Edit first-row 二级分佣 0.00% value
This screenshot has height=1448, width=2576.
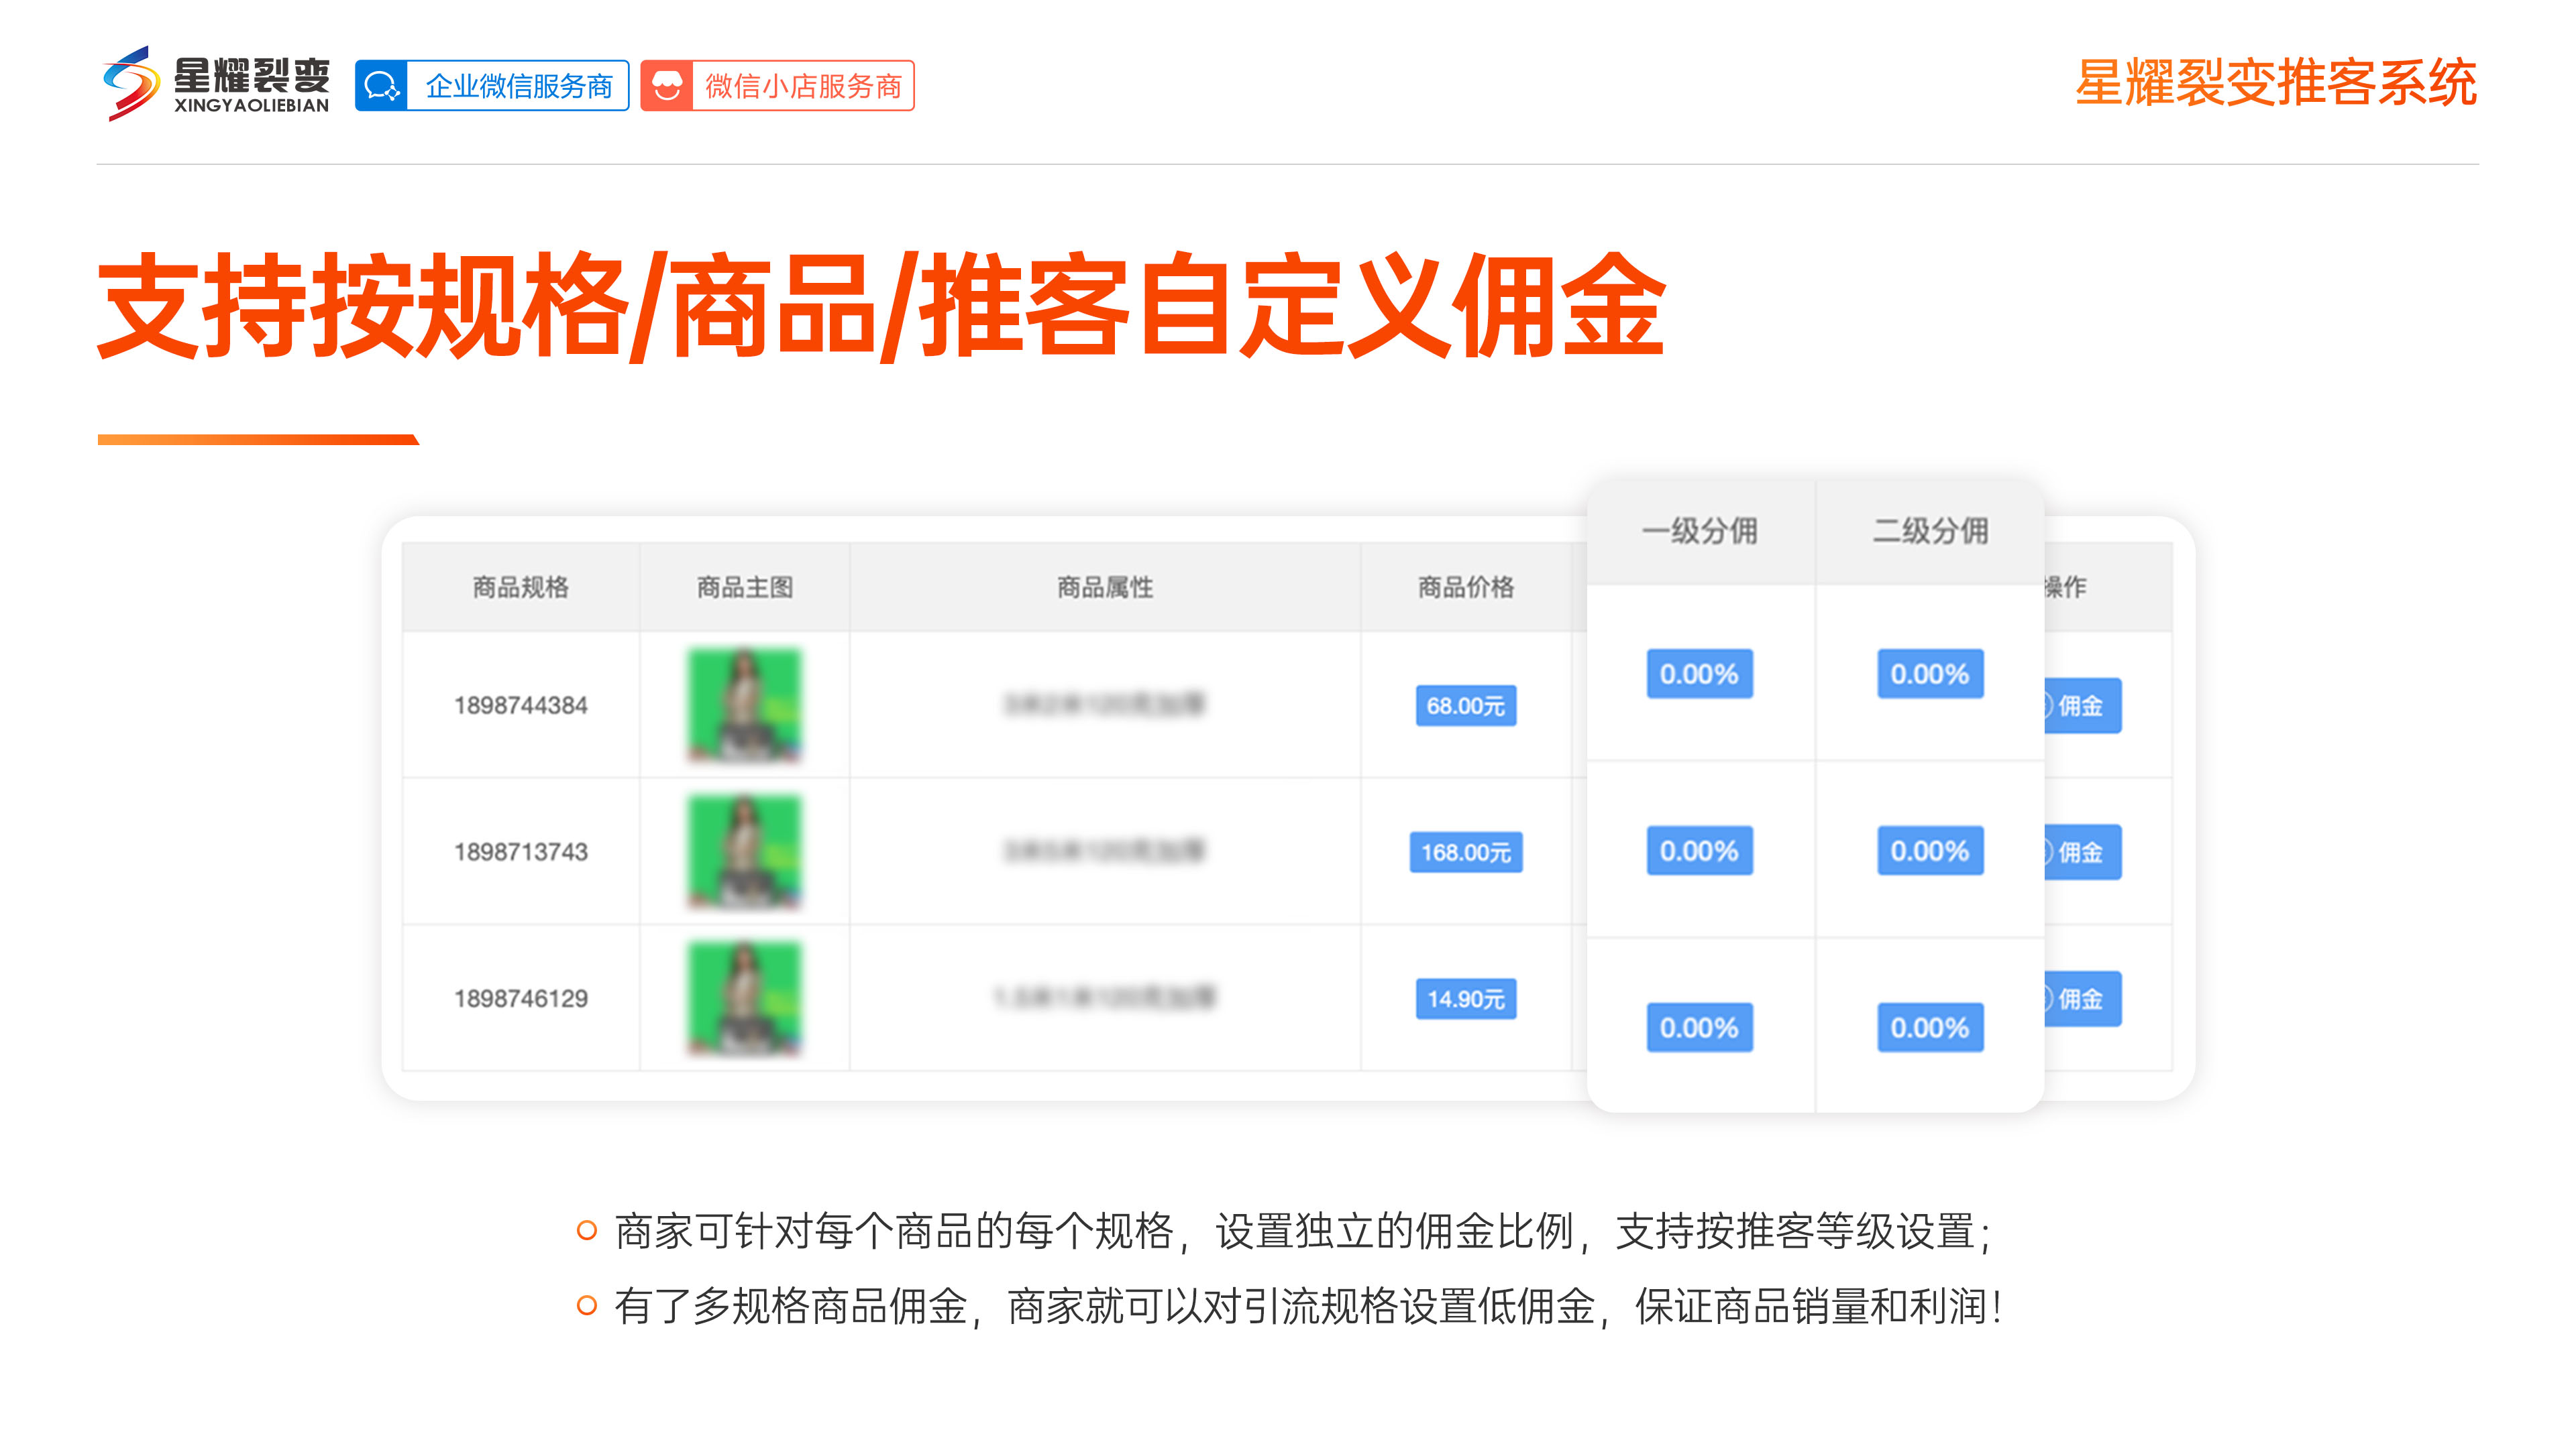[1929, 674]
